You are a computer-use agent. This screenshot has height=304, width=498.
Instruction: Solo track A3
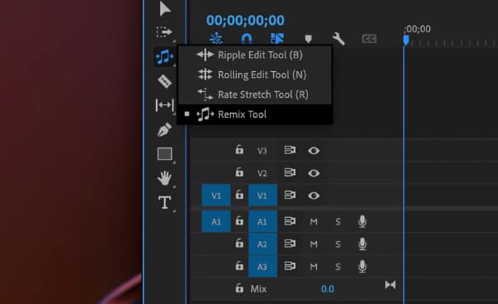click(338, 267)
